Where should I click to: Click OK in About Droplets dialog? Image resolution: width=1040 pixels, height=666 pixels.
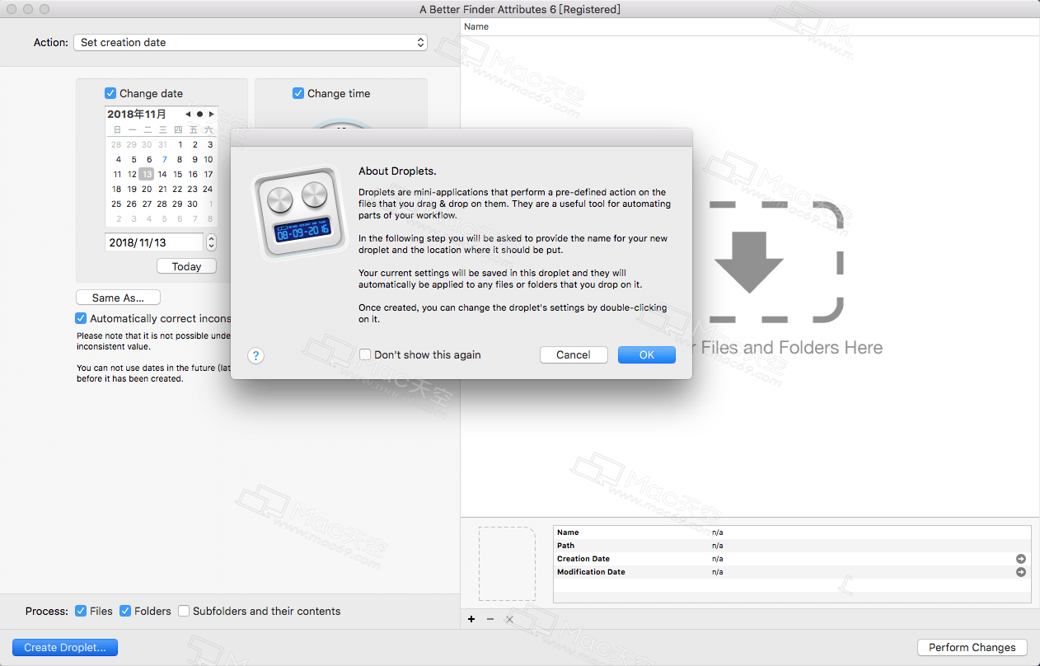[x=647, y=354]
